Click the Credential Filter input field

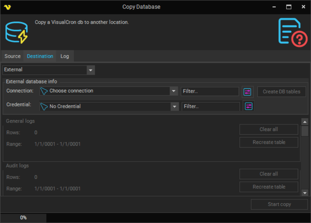(x=211, y=106)
